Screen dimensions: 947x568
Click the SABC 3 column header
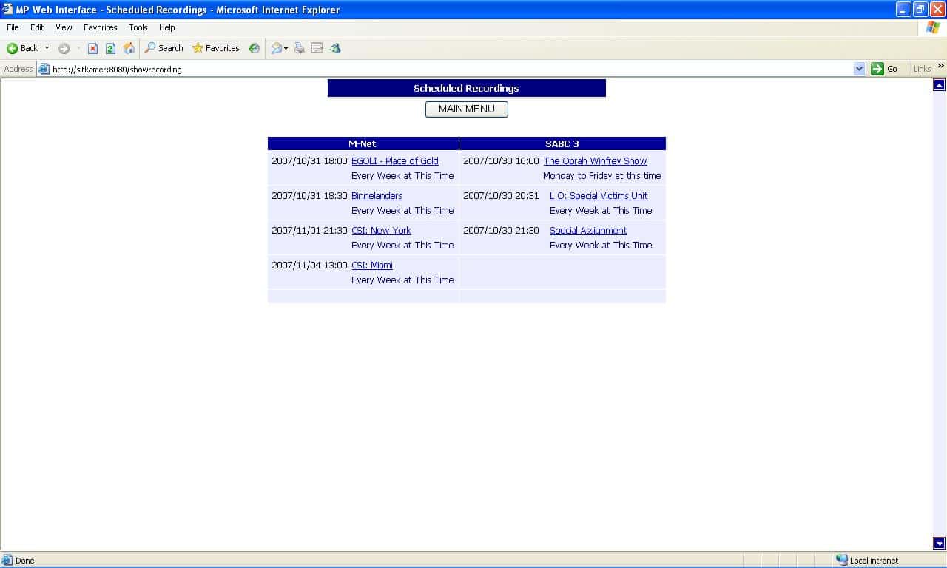562,143
